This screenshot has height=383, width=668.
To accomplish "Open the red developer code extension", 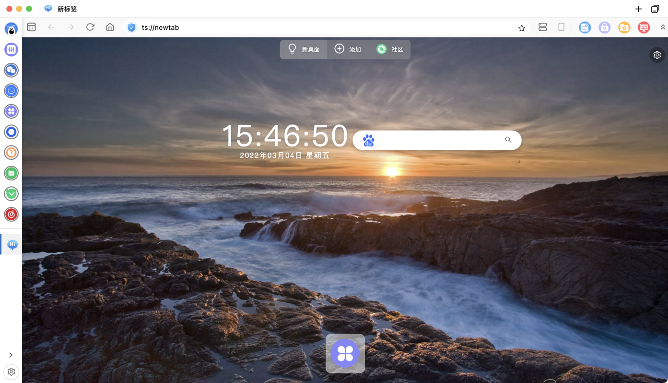I will click(x=644, y=28).
